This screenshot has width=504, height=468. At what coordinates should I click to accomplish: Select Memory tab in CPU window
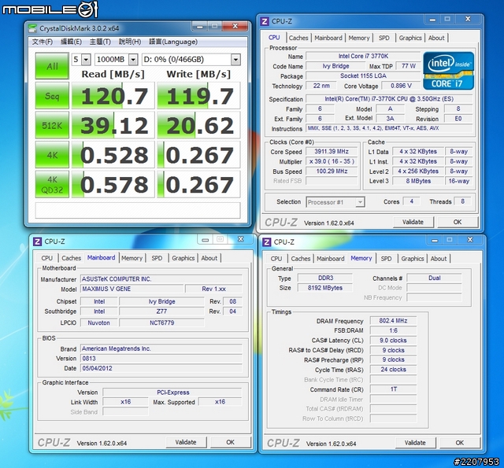pyautogui.click(x=359, y=38)
